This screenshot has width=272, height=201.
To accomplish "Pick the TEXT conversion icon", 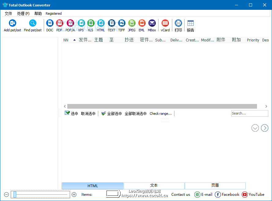I will [x=112, y=23].
